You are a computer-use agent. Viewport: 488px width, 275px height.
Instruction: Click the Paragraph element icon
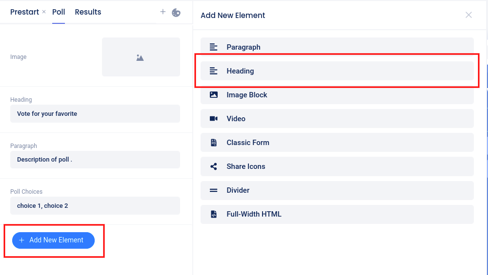(213, 47)
